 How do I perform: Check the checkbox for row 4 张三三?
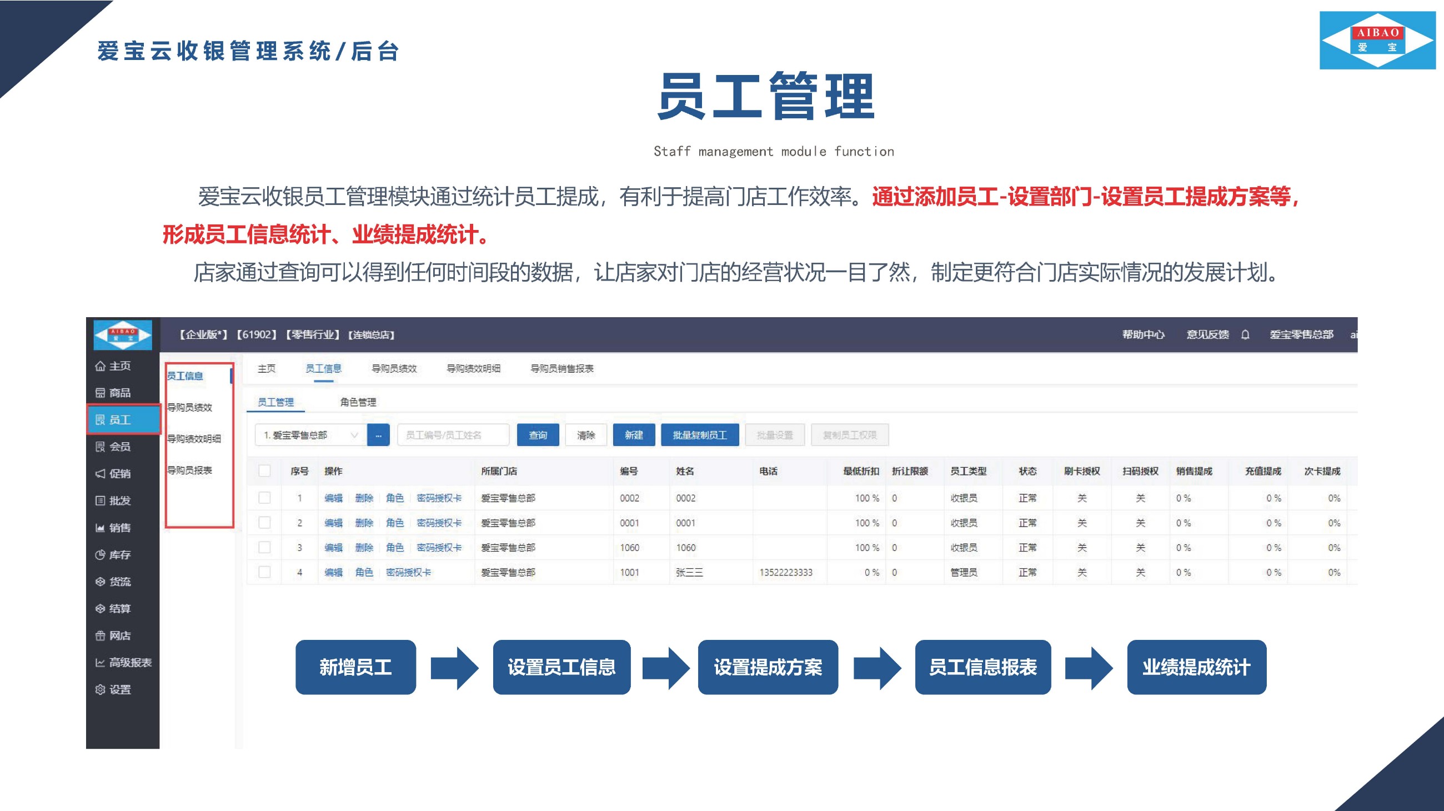(264, 572)
